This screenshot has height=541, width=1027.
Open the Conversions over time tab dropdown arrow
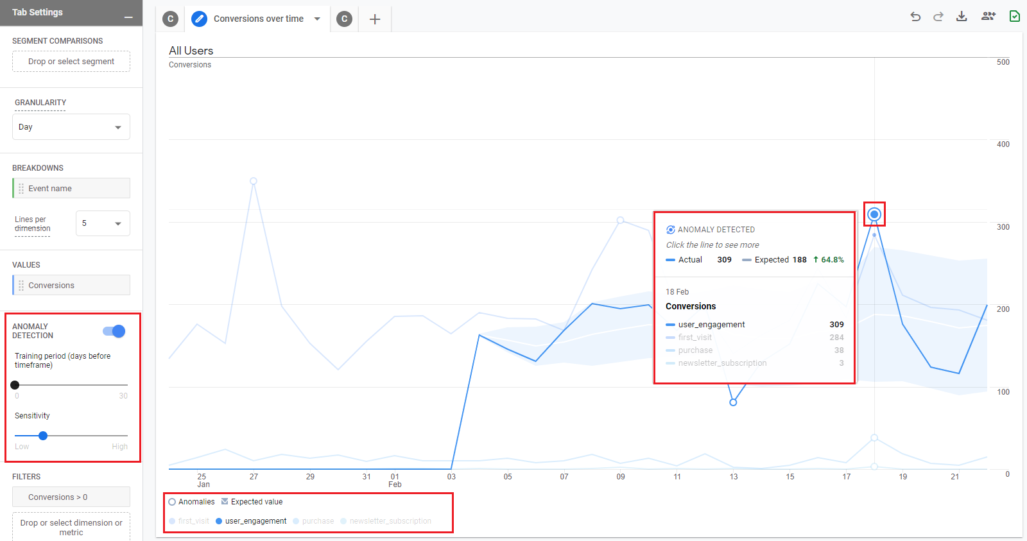[x=317, y=19]
